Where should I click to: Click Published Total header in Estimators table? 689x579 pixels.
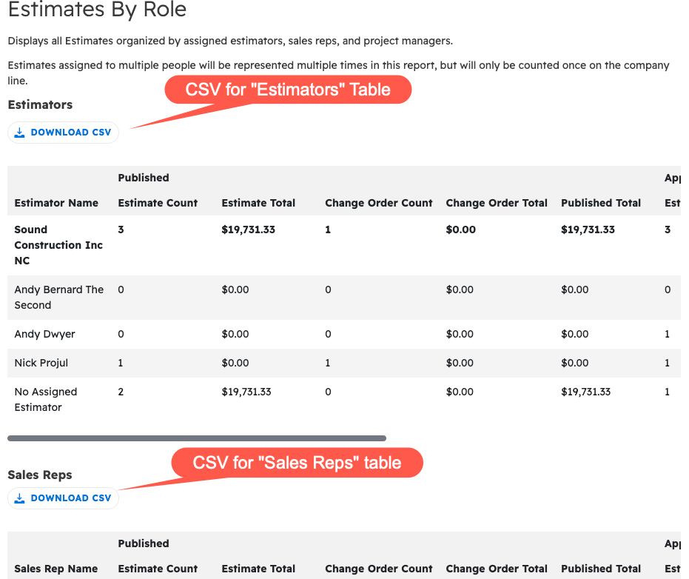[x=601, y=203]
